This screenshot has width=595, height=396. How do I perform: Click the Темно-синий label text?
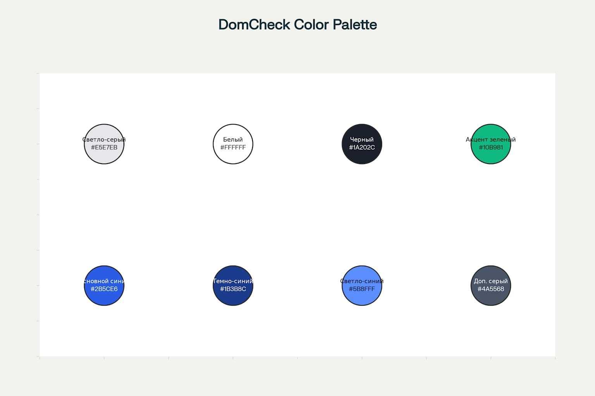[233, 281]
